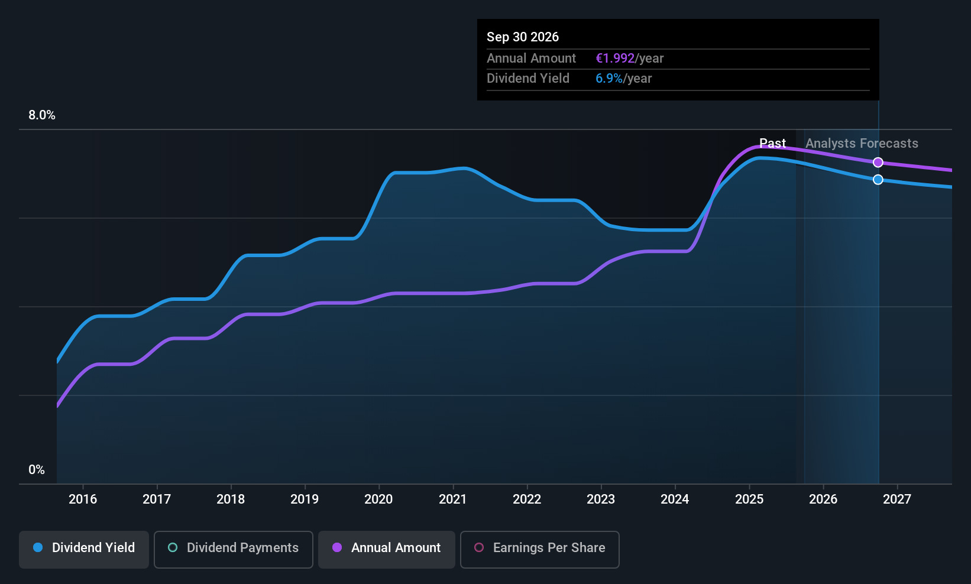Click the €1.992 annual amount value in tooltip
The height and width of the screenshot is (584, 971).
tap(615, 58)
